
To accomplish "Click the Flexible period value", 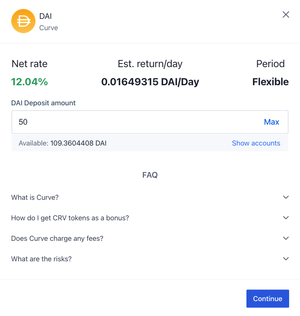I will click(270, 82).
